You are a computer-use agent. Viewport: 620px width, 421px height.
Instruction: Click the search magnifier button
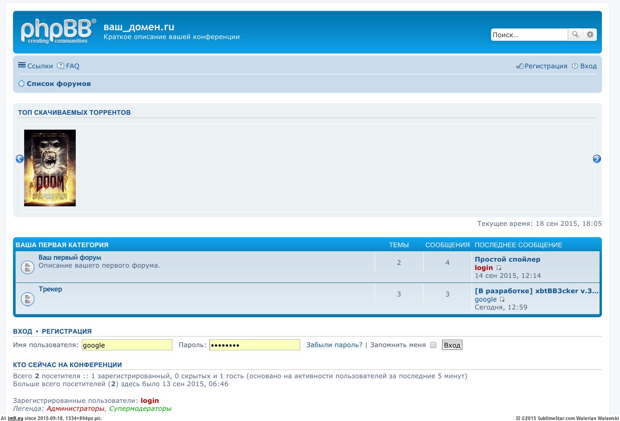(x=575, y=35)
